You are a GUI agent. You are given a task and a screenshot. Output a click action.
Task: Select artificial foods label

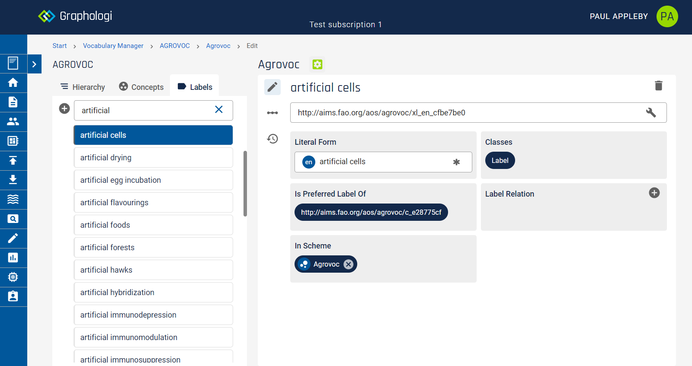click(154, 225)
